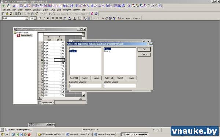220x137 pixels.
Task: Open the Workbook menu
Action: (67, 10)
